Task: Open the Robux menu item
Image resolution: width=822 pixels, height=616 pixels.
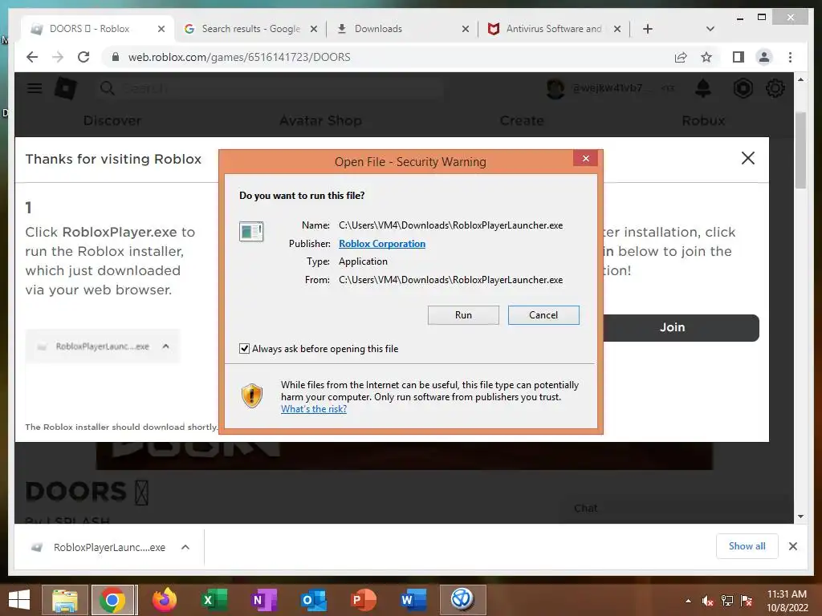Action: tap(703, 120)
